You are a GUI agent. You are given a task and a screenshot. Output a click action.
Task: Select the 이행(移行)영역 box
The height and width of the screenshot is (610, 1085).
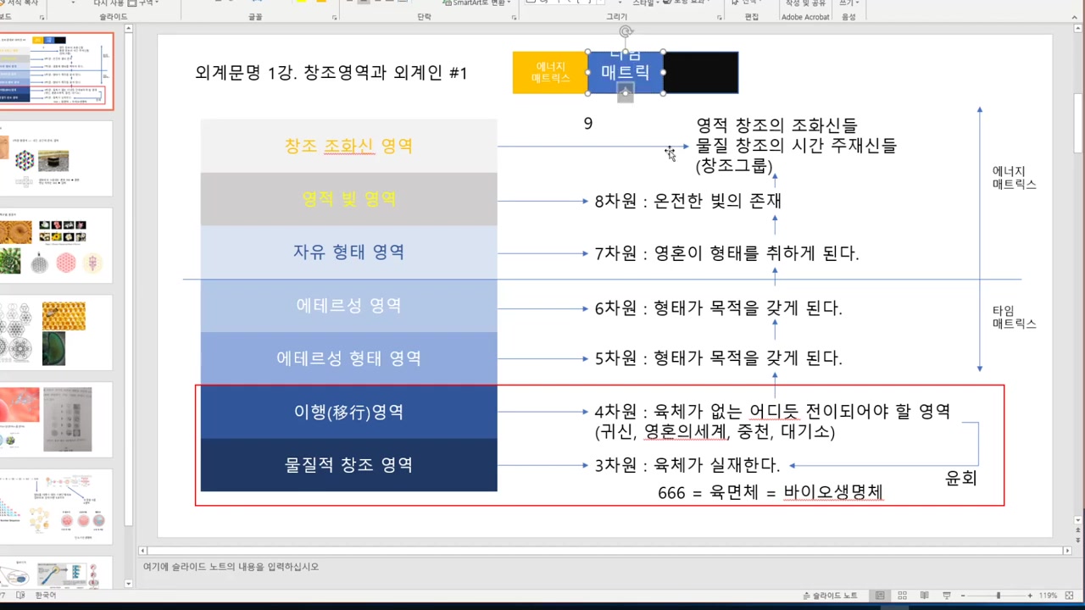348,412
